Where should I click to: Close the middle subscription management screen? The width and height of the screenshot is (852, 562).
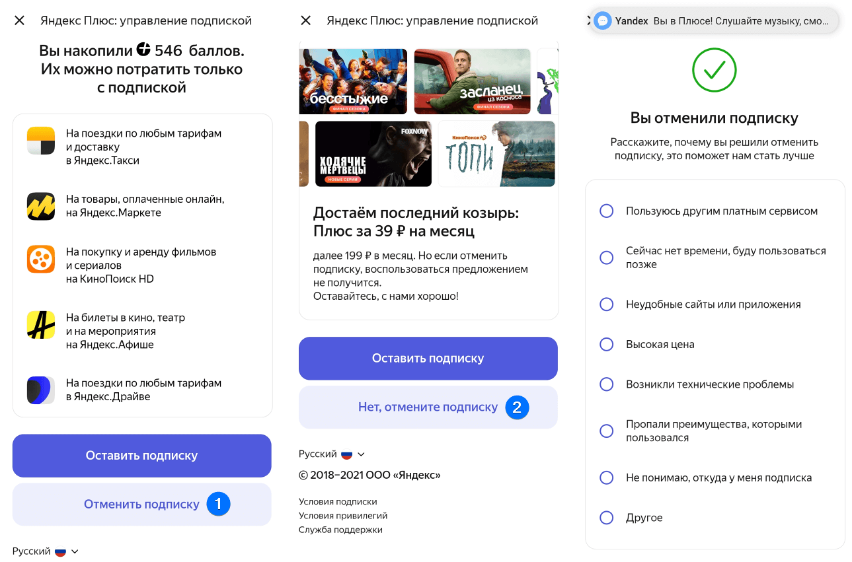[306, 20]
